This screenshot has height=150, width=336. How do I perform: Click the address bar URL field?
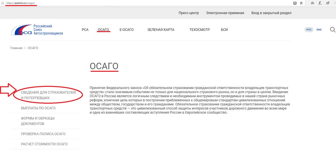(148, 3)
